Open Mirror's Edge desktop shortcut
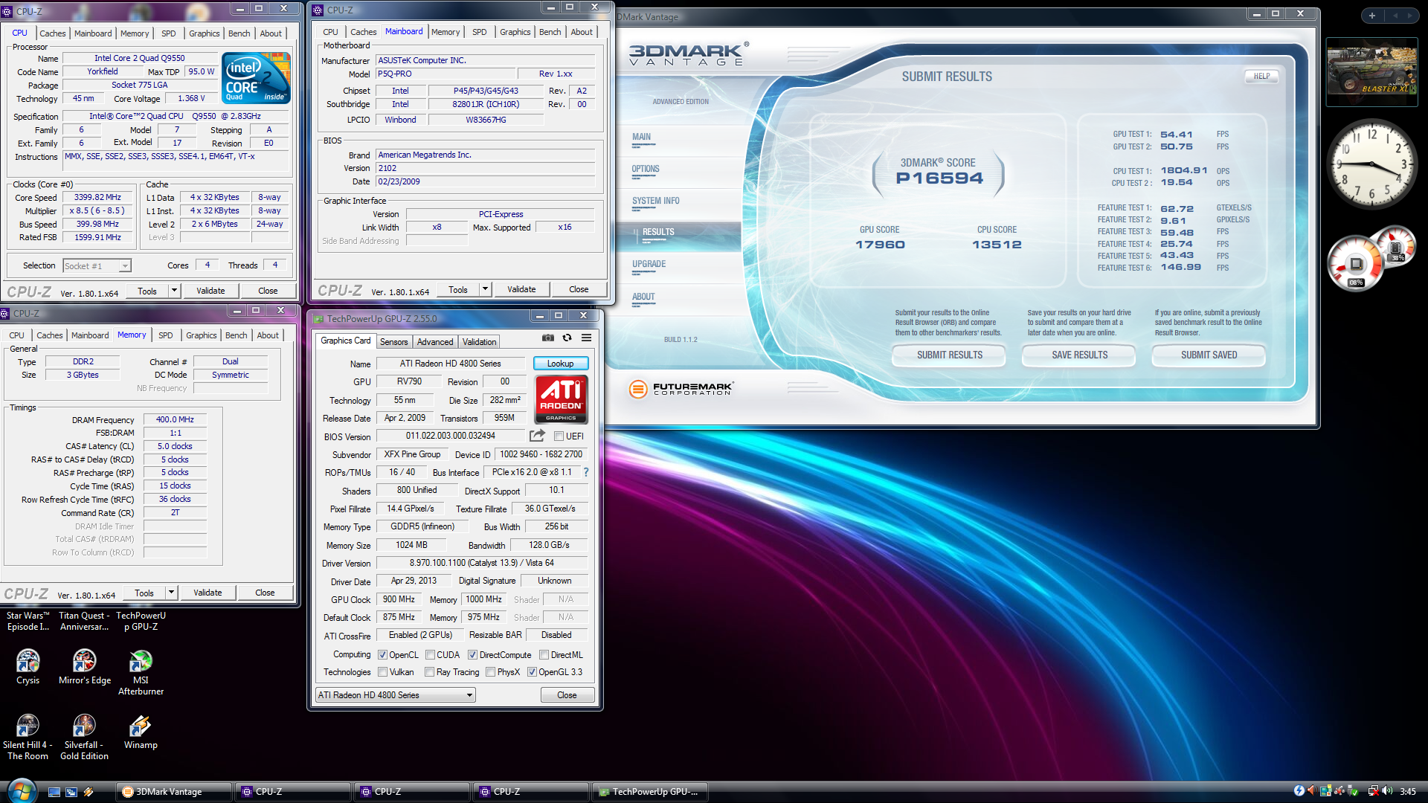 pos(85,666)
